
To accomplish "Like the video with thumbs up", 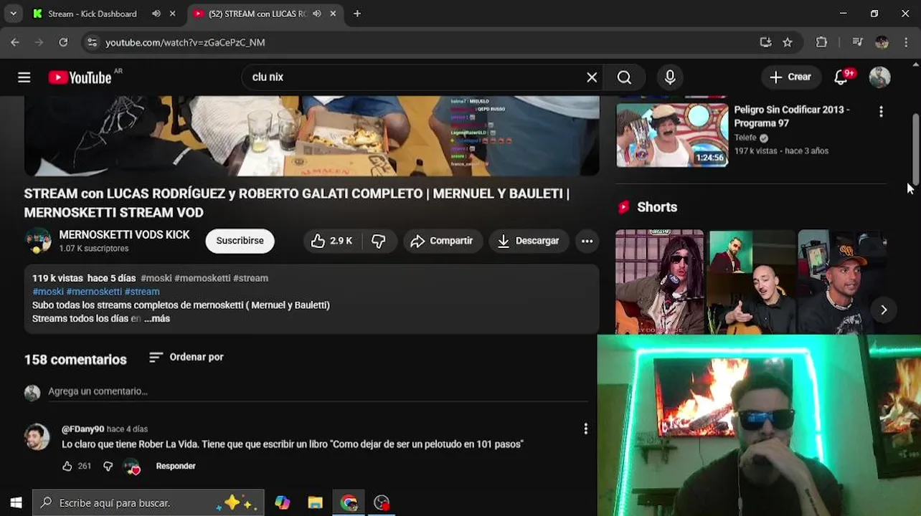I will [x=331, y=241].
